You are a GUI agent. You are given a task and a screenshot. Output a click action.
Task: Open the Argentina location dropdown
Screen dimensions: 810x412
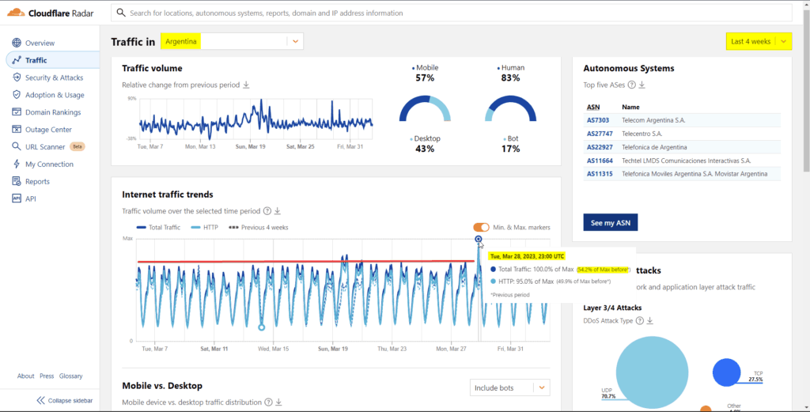(x=295, y=41)
